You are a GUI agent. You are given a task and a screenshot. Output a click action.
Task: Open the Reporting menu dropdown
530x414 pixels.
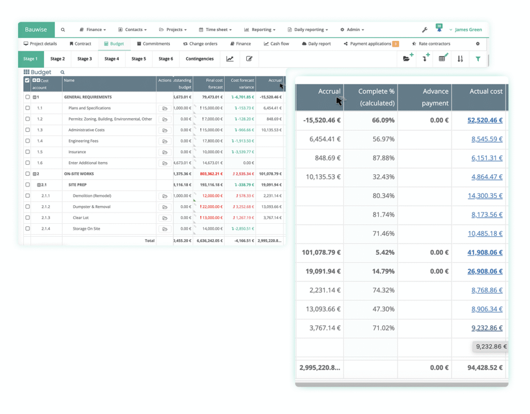[x=259, y=29]
